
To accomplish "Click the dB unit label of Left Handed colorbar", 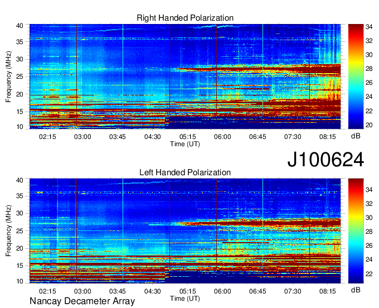I will pos(356,290).
